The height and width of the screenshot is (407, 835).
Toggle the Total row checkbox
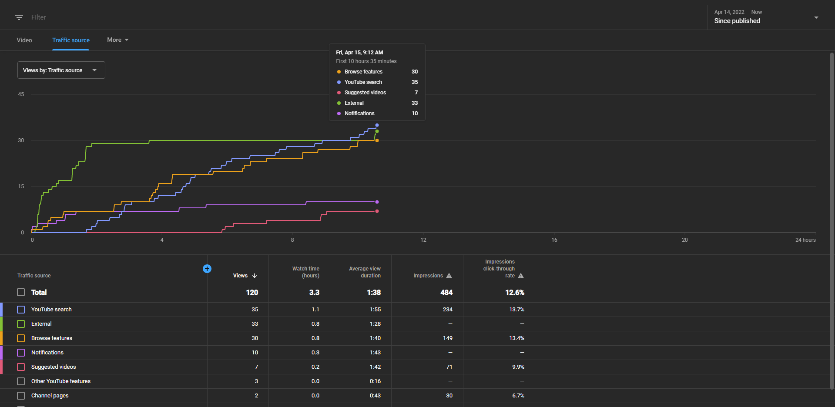pos(21,292)
